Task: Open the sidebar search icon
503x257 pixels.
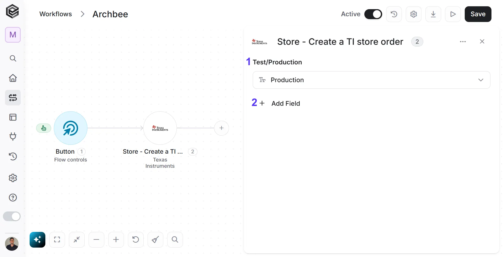Action: click(13, 58)
